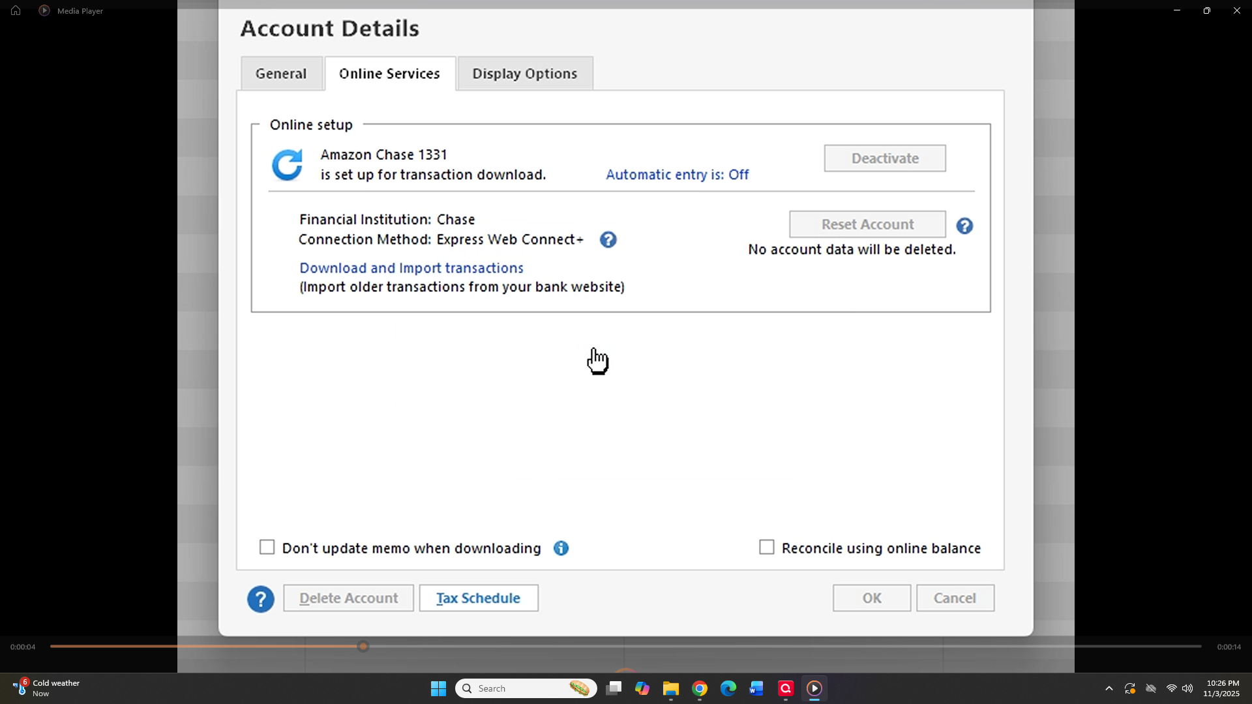1252x704 pixels.
Task: Open help from the dialog's bottom-left question mark
Action: click(x=261, y=599)
